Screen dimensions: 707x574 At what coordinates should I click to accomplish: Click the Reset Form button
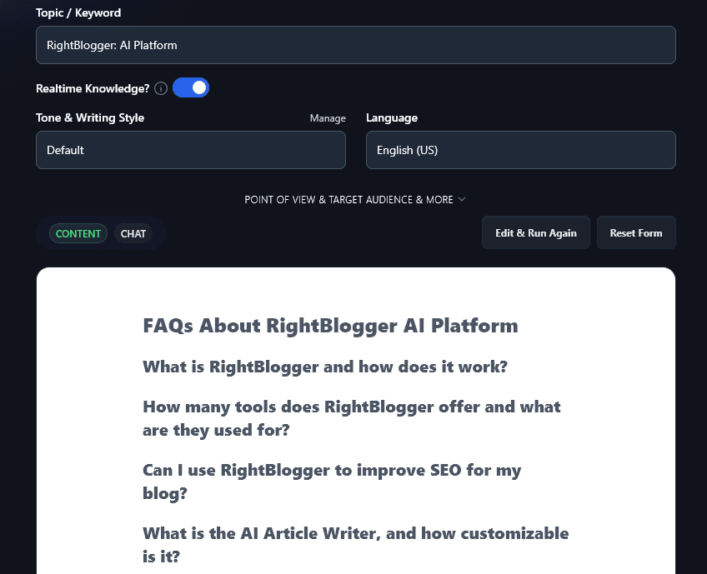(x=636, y=232)
